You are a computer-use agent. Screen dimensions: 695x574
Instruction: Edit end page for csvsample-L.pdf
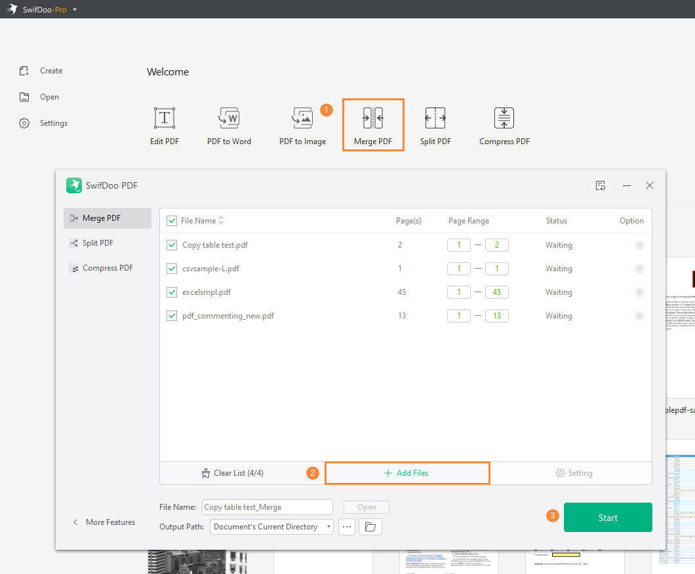pos(497,269)
